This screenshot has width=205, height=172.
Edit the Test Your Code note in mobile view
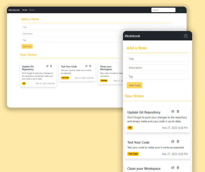173,142
